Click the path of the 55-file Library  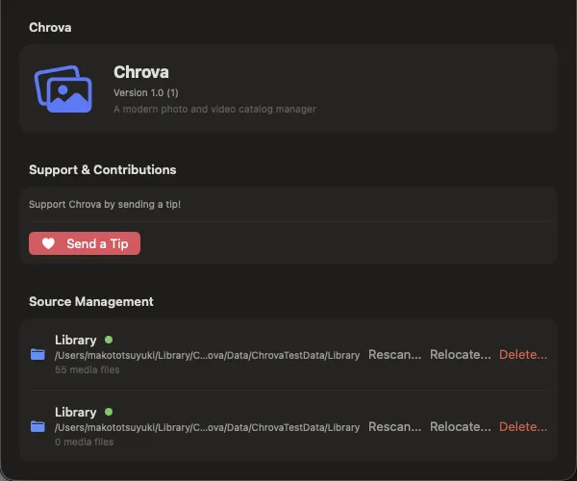pyautogui.click(x=207, y=355)
